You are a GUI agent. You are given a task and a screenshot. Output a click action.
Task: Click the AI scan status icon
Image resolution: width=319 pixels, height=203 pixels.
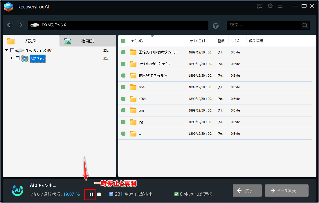(17, 191)
